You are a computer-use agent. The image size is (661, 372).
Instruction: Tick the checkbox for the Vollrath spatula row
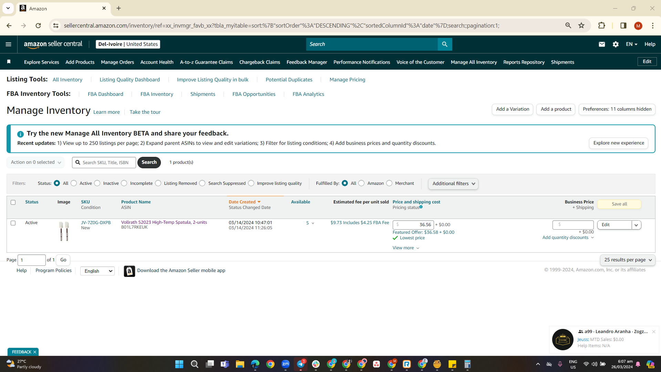click(x=13, y=223)
